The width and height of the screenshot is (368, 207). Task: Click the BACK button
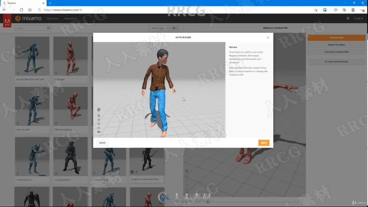[103, 143]
